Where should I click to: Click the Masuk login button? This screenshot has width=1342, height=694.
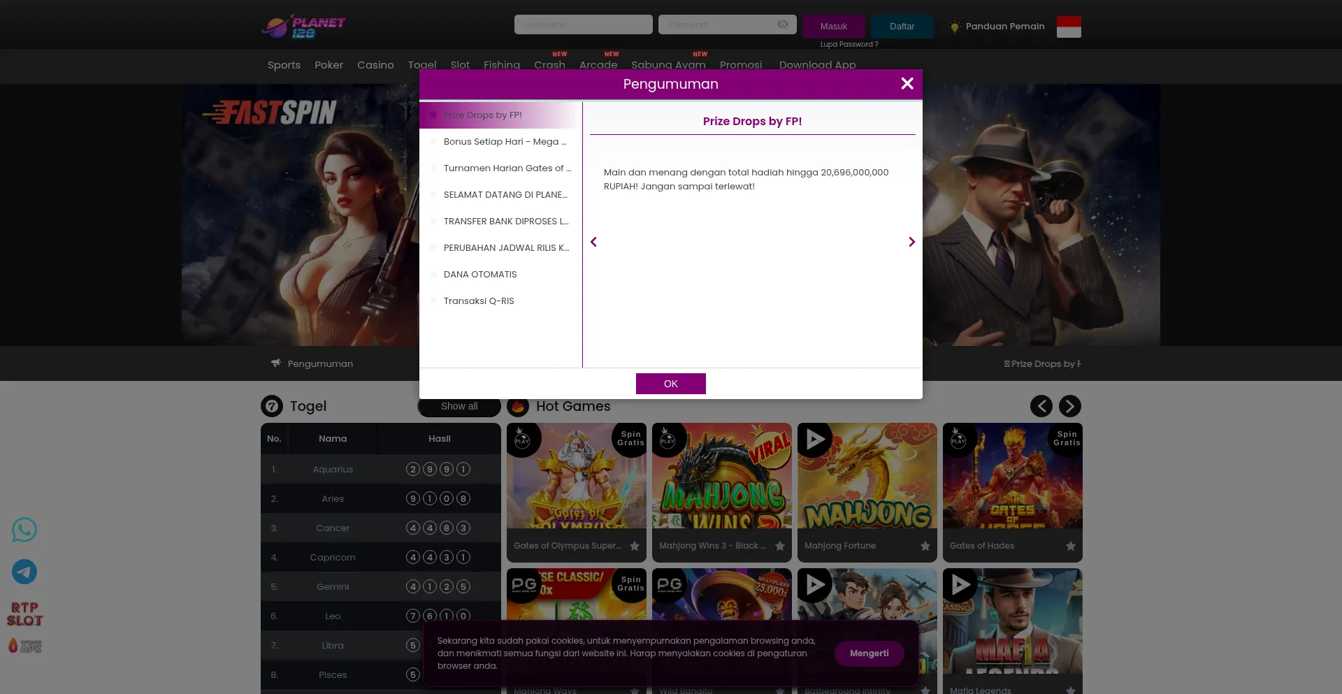pyautogui.click(x=834, y=26)
